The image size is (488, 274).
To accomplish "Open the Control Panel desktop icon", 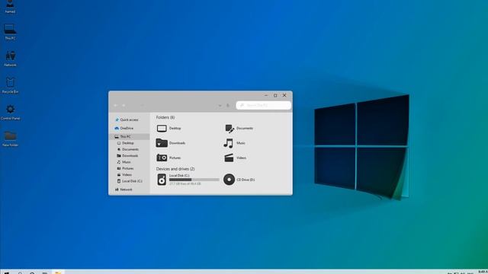I will click(10, 112).
